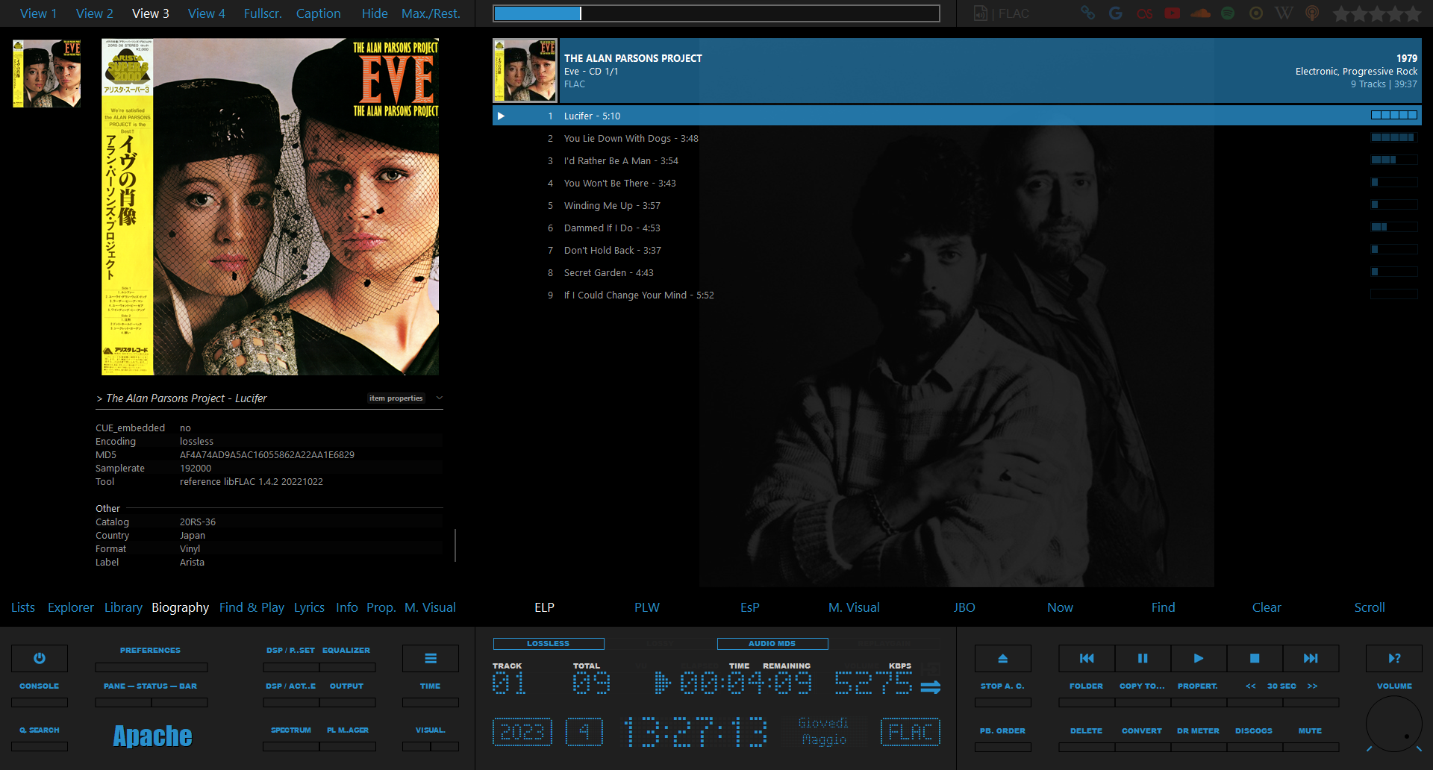Open the link chain icon
Viewport: 1433px width, 770px height.
pos(1087,13)
